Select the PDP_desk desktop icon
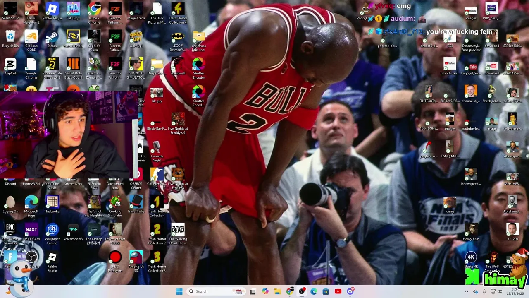This screenshot has height=298, width=529. pyautogui.click(x=491, y=12)
